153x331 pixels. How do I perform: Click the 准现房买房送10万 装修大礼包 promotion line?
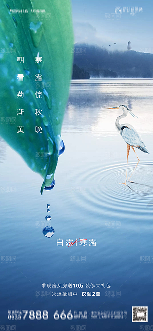tap(76, 286)
